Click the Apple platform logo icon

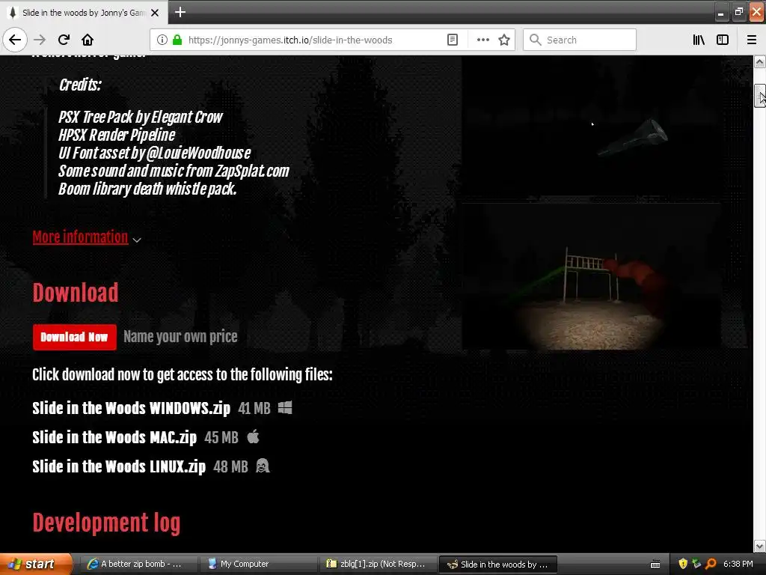coord(253,436)
